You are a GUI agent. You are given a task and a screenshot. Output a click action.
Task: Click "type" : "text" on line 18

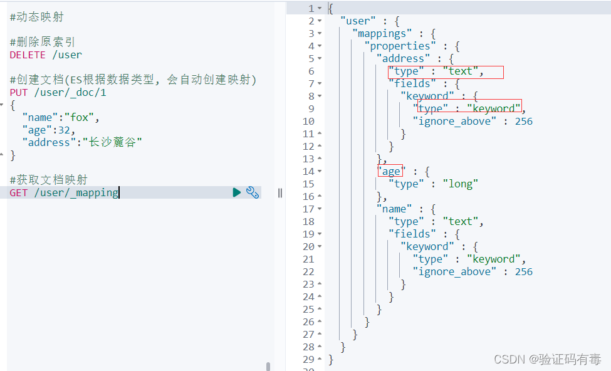coord(436,221)
